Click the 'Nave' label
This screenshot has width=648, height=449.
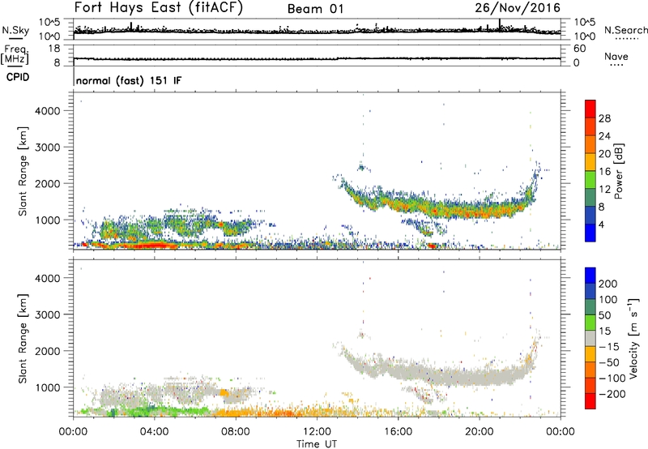pyautogui.click(x=616, y=57)
